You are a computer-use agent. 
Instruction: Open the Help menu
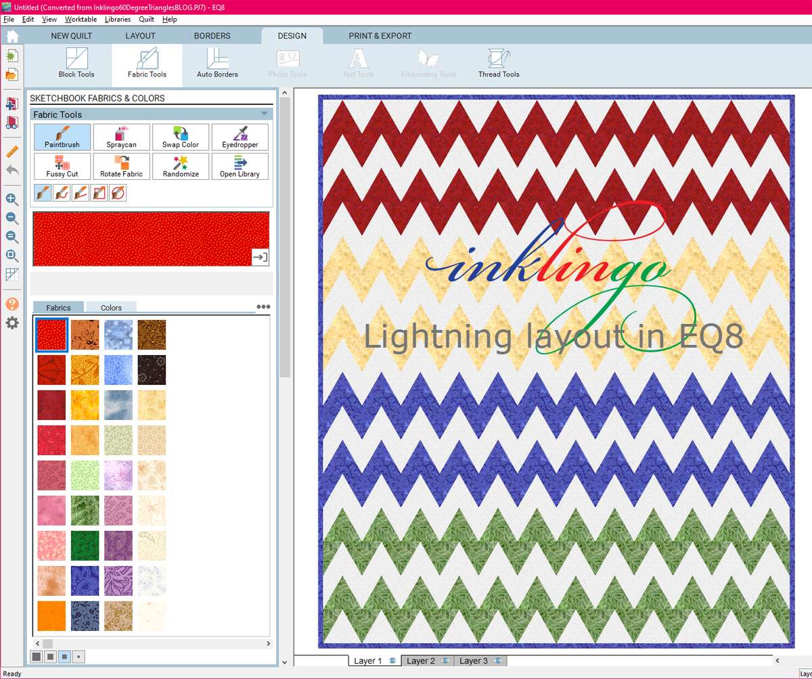point(169,20)
